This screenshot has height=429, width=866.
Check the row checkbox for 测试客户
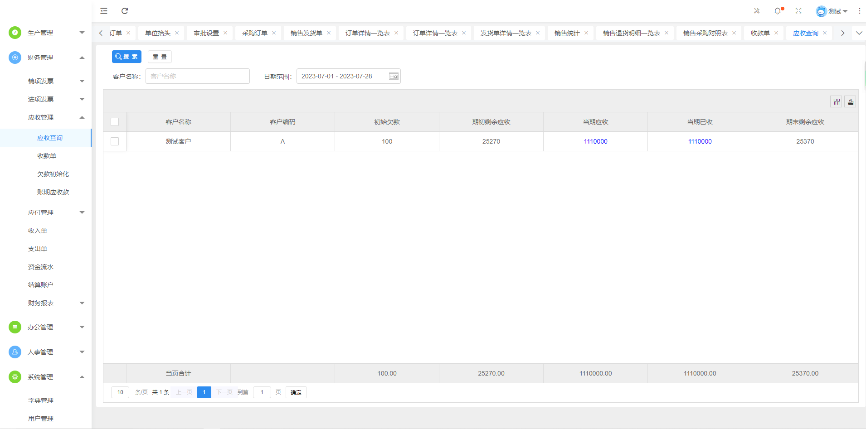tap(115, 141)
